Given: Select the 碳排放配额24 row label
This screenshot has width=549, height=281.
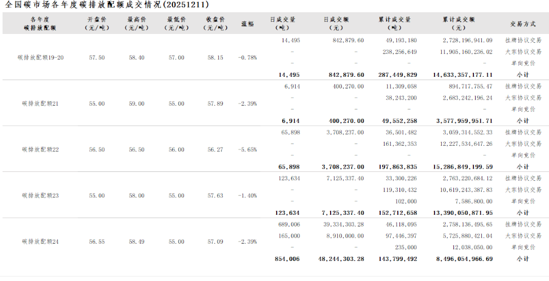Looking at the screenshot, I should coord(41,241).
